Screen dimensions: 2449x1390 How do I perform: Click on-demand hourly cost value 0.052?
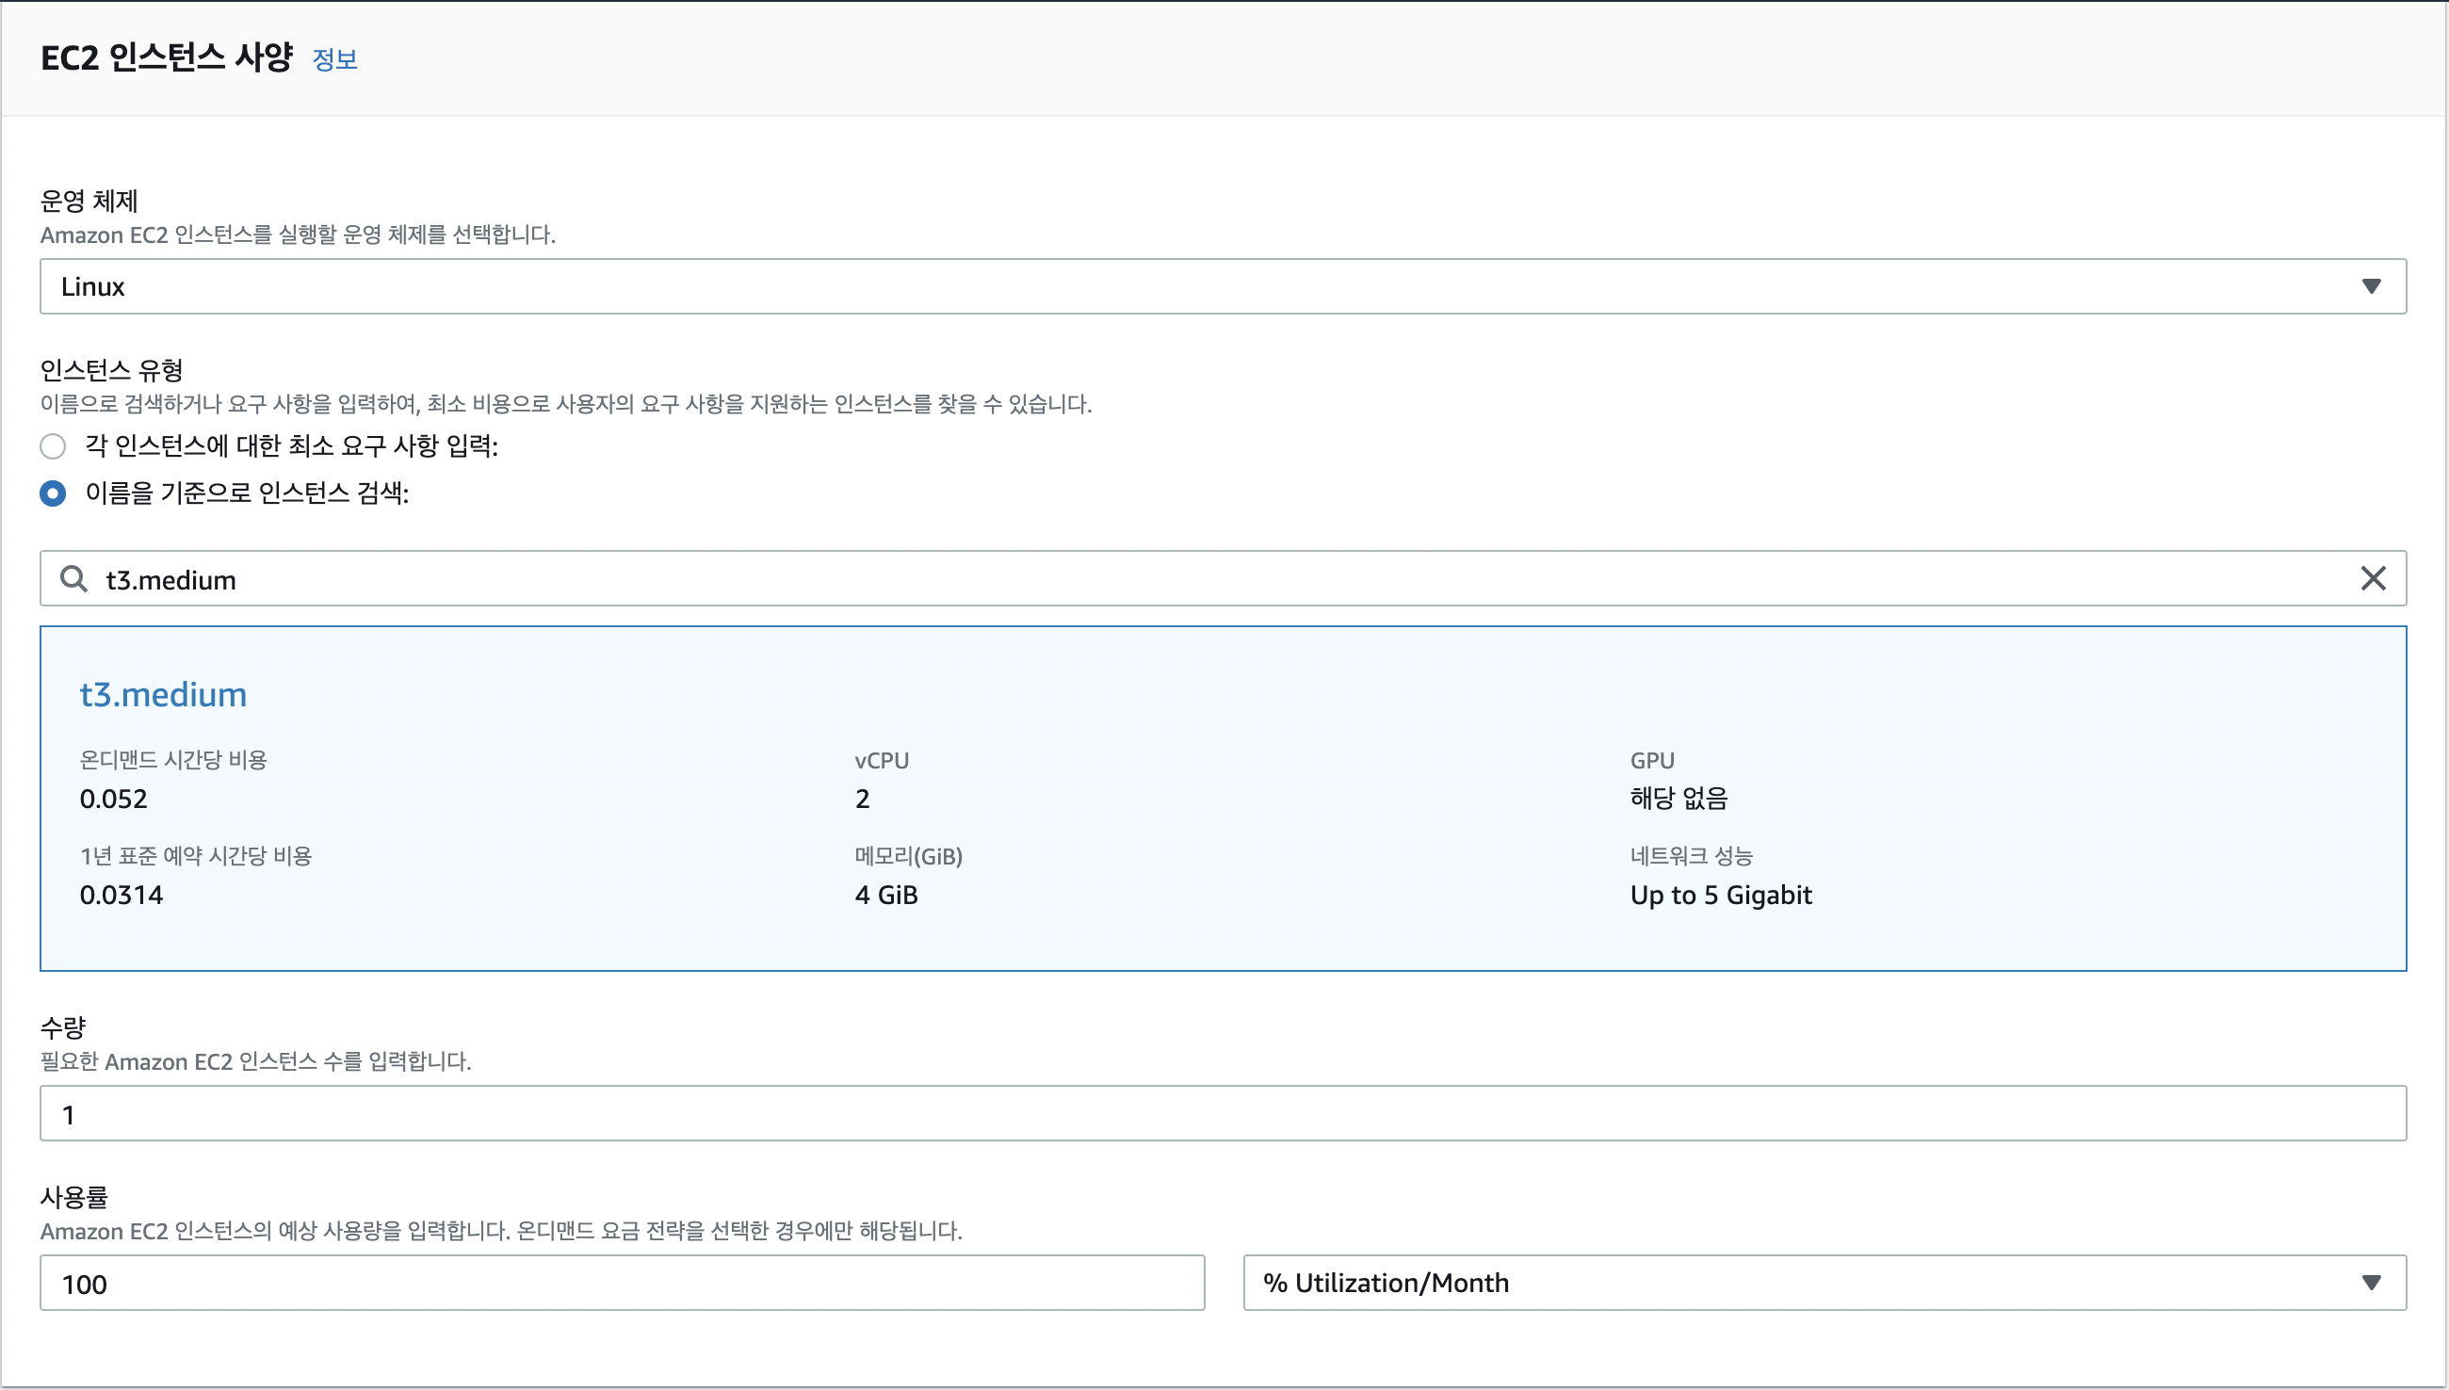[x=114, y=799]
